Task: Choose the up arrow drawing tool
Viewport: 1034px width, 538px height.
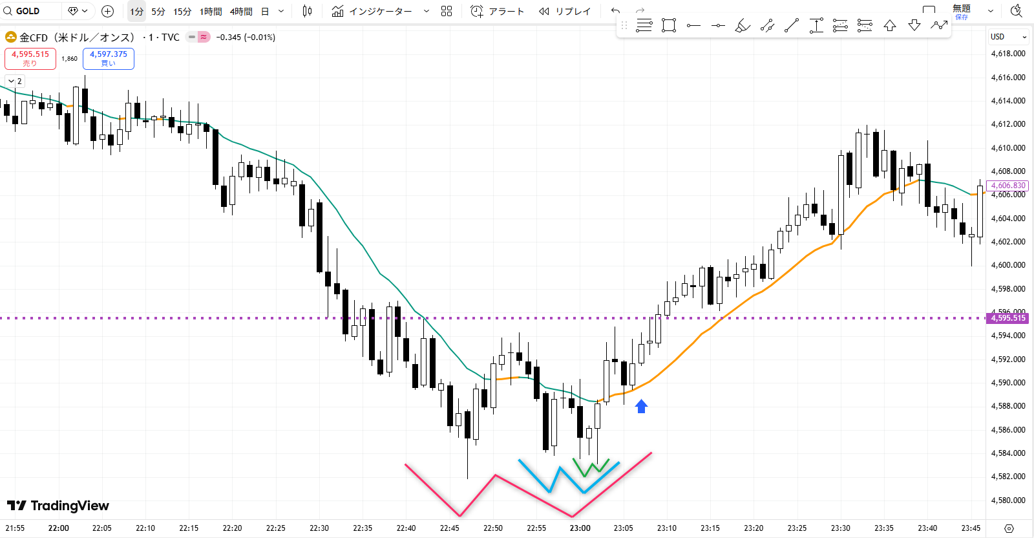Action: [x=890, y=26]
